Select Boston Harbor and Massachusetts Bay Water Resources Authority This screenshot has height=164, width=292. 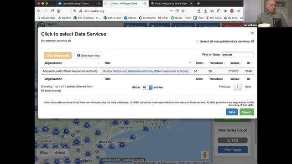click(x=146, y=71)
